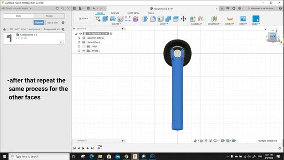Open the ASSEMBLE menu dropdown
284x160 pixels.
[197, 24]
